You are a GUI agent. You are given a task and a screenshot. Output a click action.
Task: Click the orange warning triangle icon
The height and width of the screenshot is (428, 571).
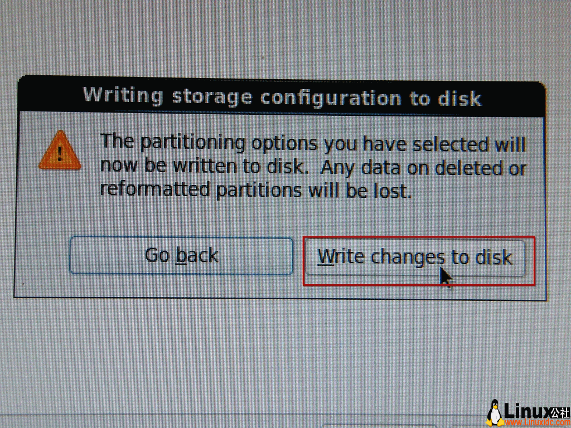pos(60,150)
